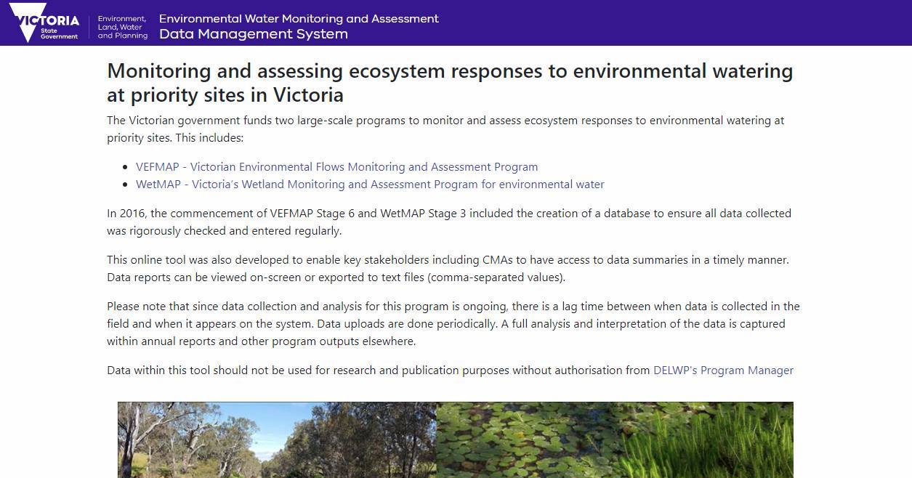Click the paragraph starting "In 2016"
912x478 pixels.
pyautogui.click(x=448, y=222)
